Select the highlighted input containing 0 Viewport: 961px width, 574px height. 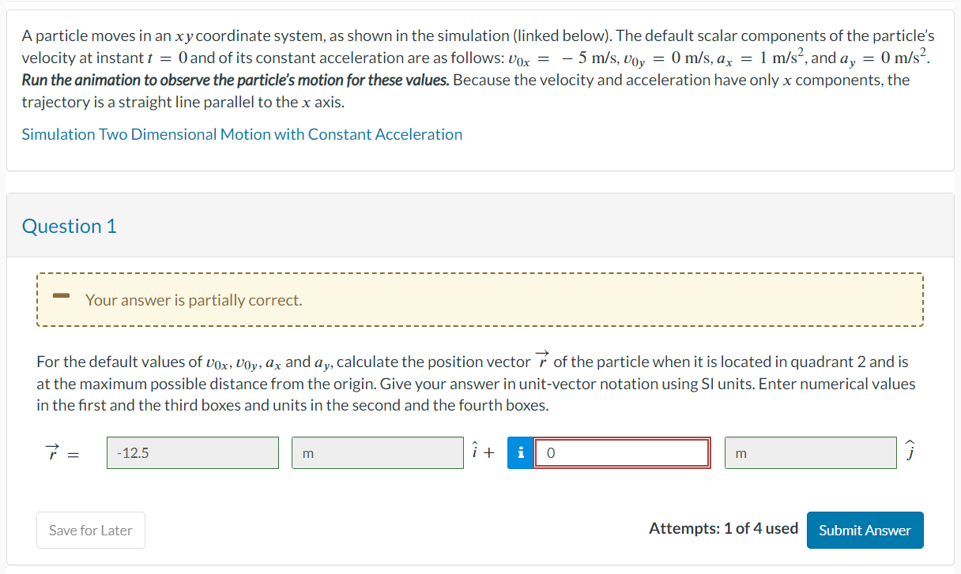click(622, 452)
